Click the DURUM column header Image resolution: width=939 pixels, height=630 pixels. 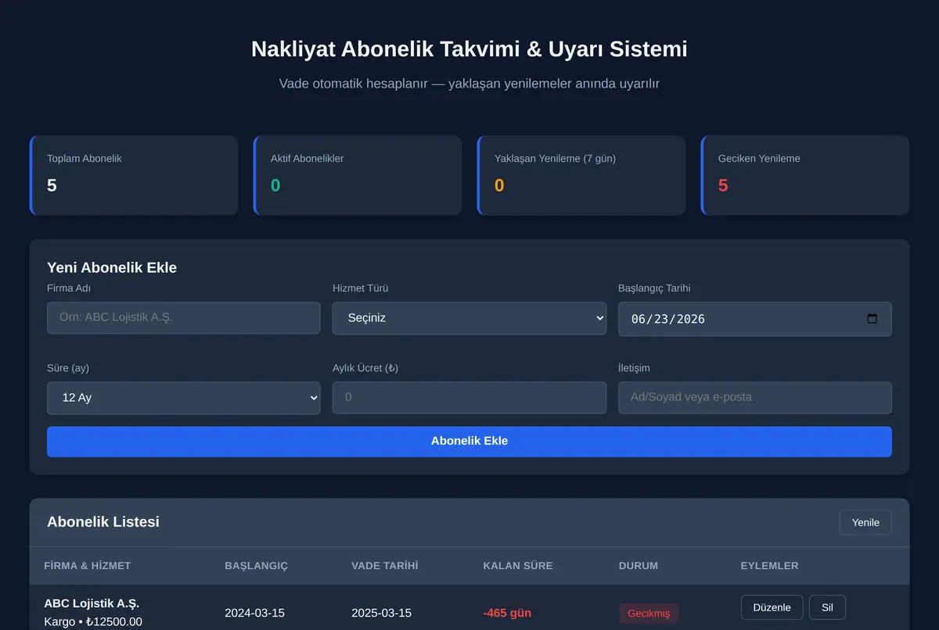point(639,566)
